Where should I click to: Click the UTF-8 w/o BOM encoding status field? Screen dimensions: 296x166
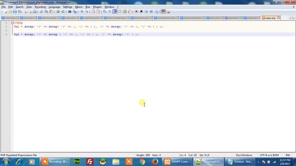[269, 155]
